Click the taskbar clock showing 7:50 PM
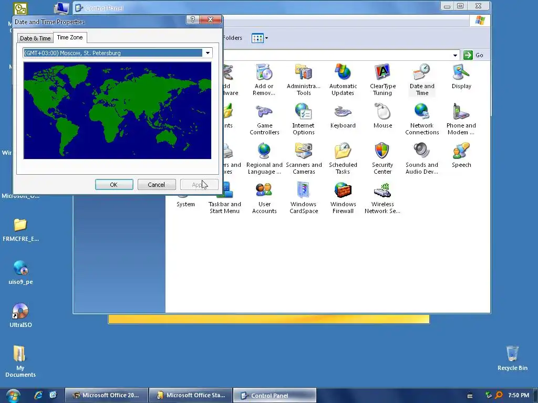The image size is (538, 403). [x=519, y=395]
